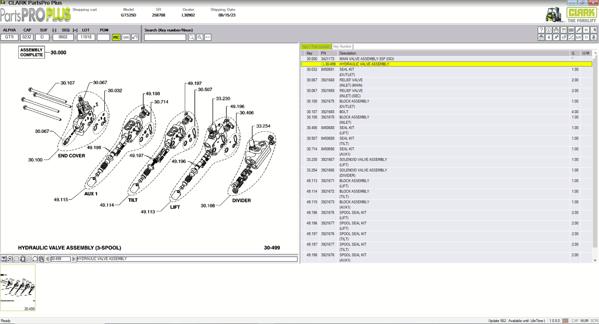Image resolution: width=599 pixels, height=324 pixels.
Task: Click the Search key number/noun field
Action: (x=165, y=37)
